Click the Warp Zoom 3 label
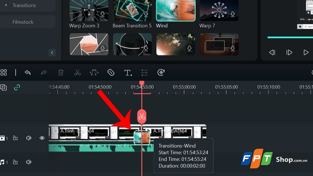This screenshot has height=176, width=313. [x=84, y=26]
